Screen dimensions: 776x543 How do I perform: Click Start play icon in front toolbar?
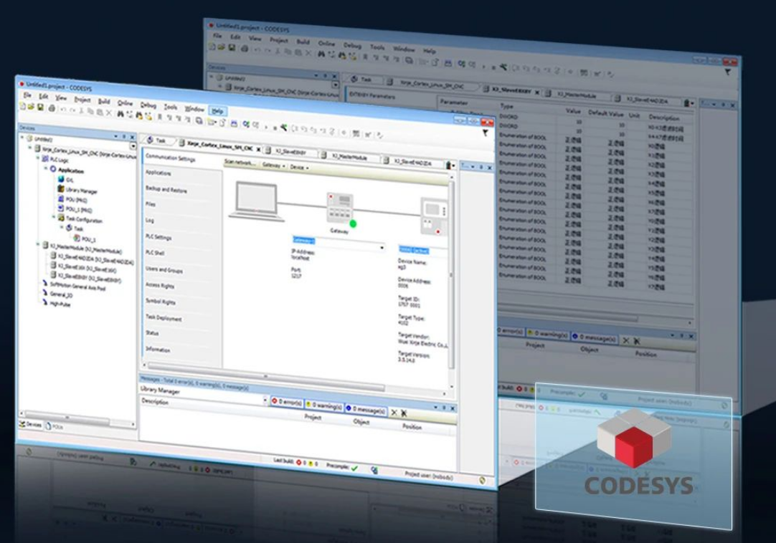(266, 127)
